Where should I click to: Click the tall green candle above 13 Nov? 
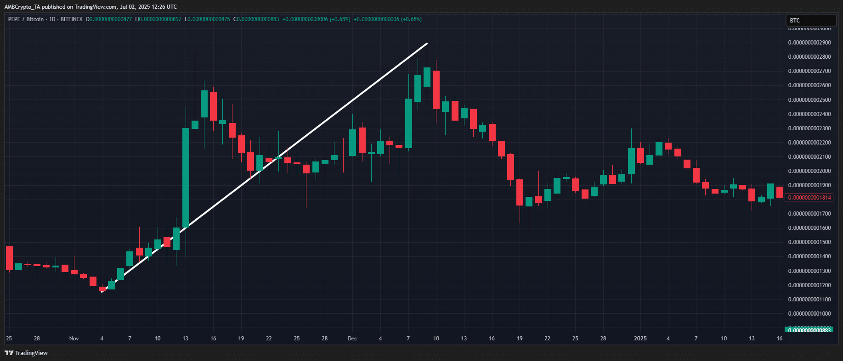(x=186, y=178)
